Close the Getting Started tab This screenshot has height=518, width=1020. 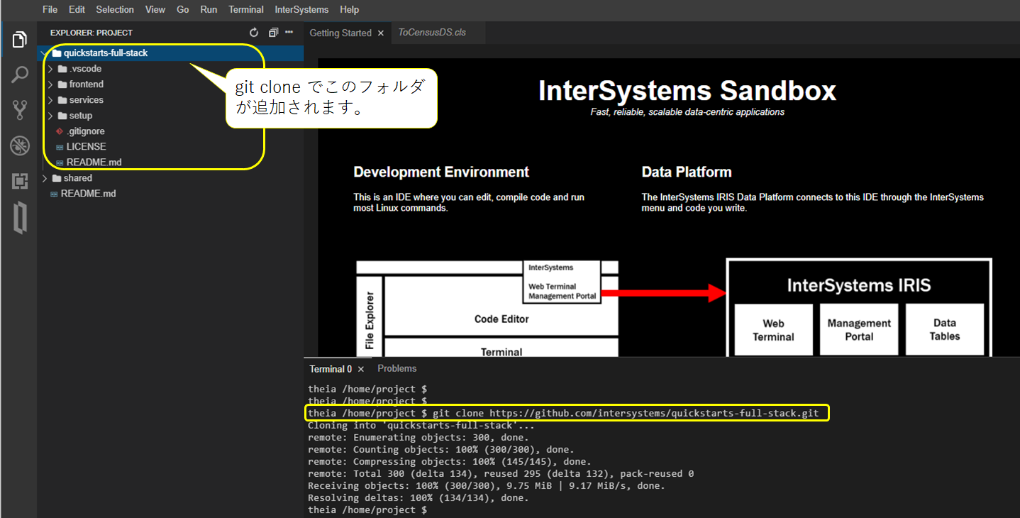(380, 33)
